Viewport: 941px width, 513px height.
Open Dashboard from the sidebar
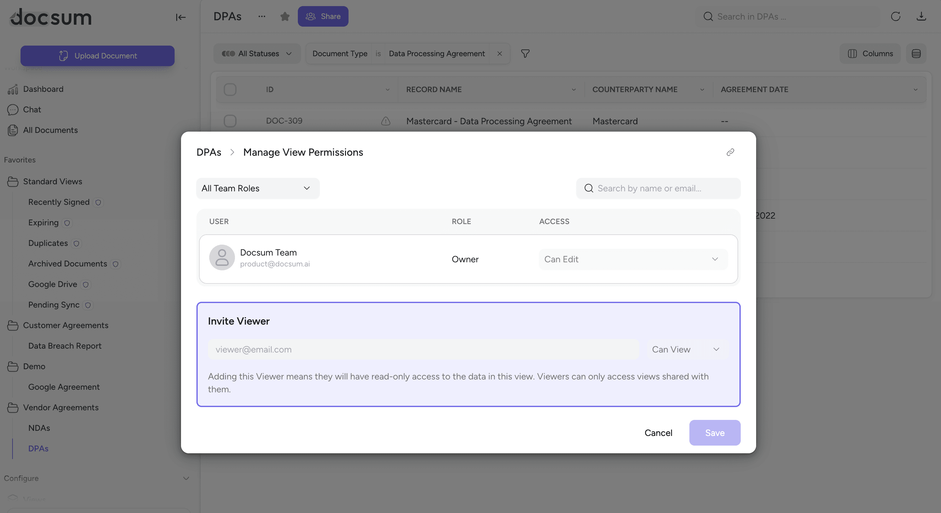click(43, 89)
